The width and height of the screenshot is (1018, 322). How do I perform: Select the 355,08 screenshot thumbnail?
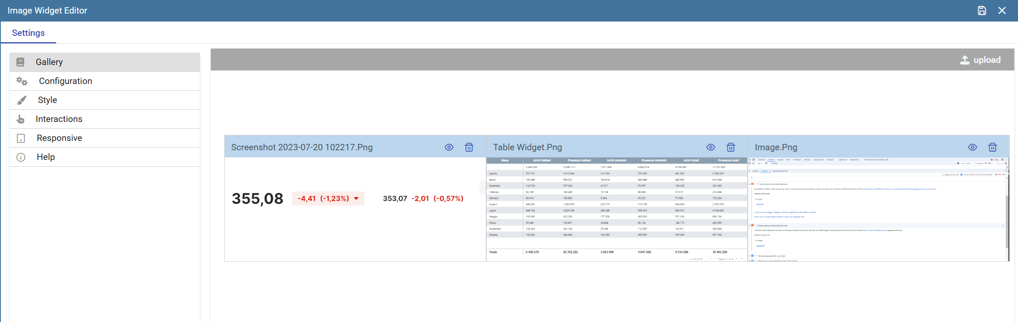click(x=355, y=209)
